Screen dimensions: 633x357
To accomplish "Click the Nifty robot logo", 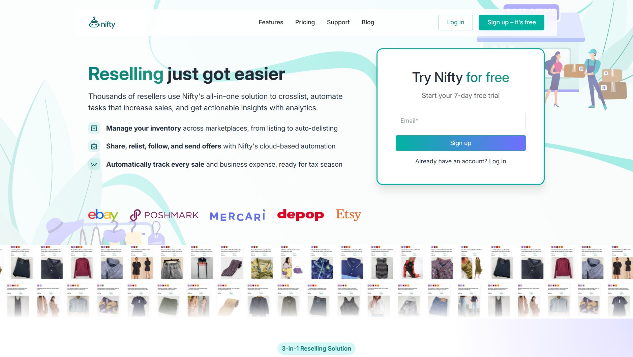I will (102, 23).
